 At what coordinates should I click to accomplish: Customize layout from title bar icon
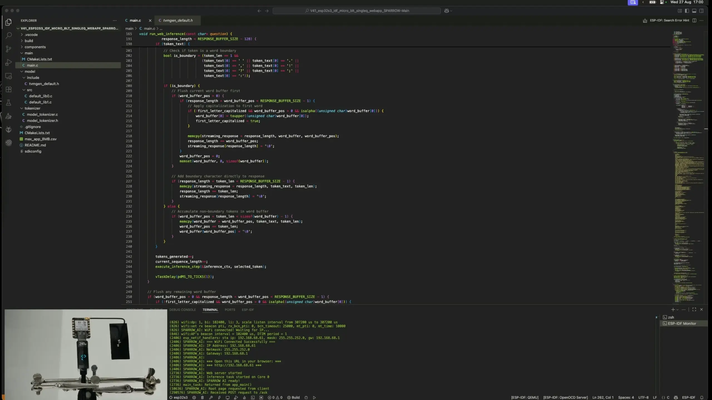(680, 11)
